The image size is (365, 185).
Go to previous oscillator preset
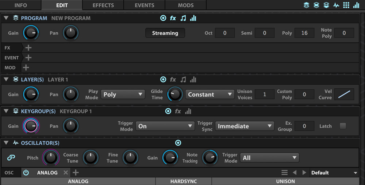pos(295,173)
